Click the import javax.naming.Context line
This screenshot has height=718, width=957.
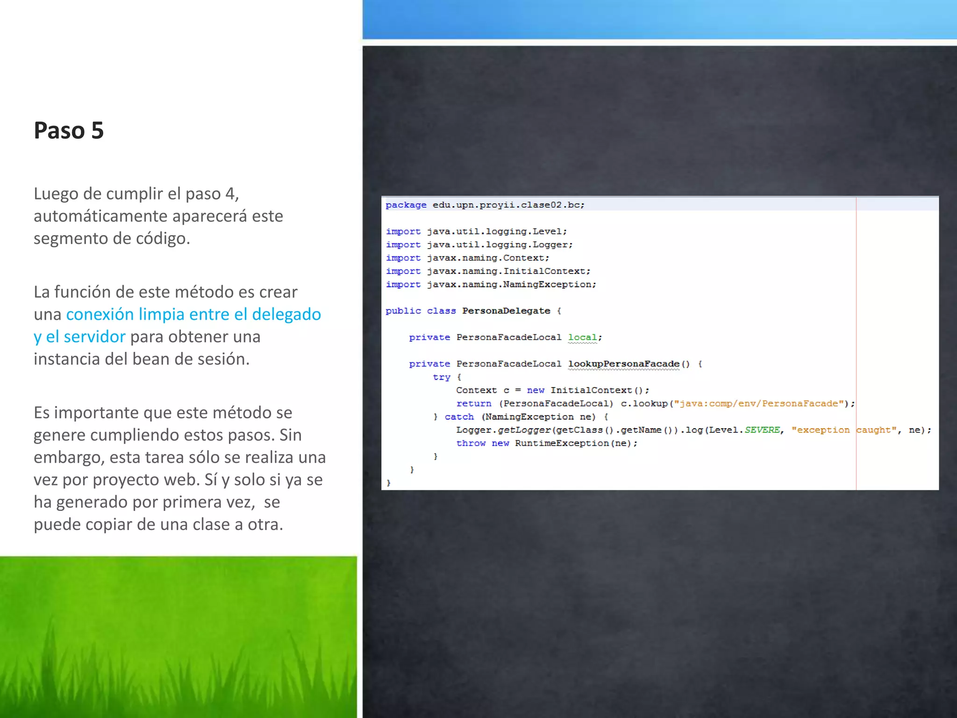[x=467, y=258]
